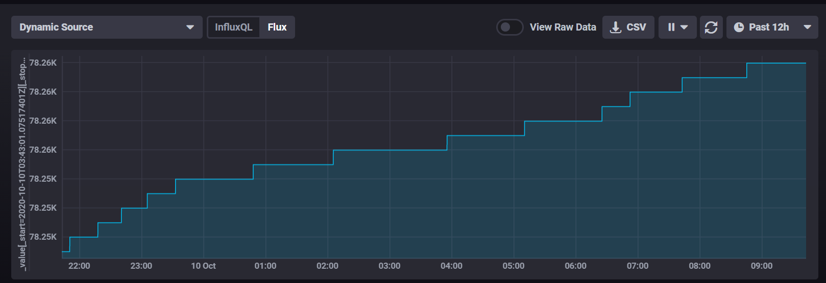Screen dimensions: 826x283
Task: Expand the auto-refresh interval caret
Action: 685,27
